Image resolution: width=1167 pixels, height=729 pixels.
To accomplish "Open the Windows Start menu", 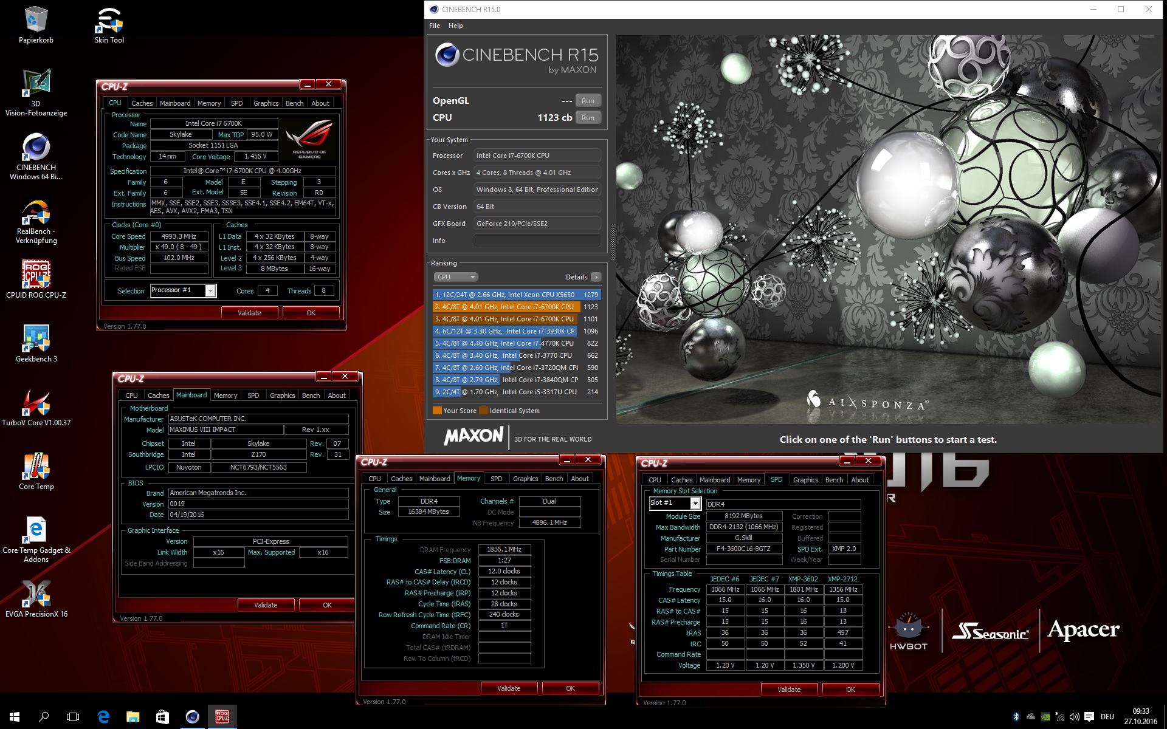I will pyautogui.click(x=15, y=717).
